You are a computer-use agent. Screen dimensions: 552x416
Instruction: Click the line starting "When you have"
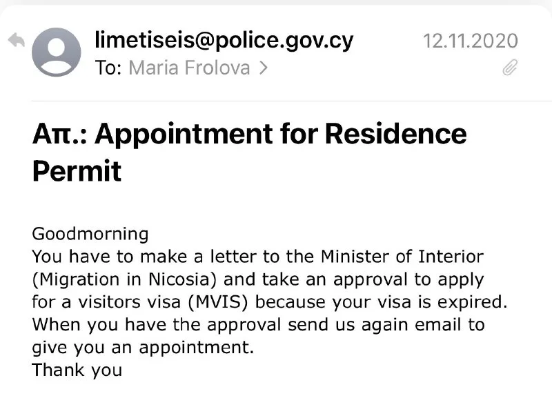[258, 324]
